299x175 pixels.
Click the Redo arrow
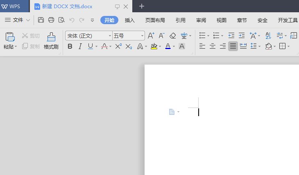(x=82, y=20)
